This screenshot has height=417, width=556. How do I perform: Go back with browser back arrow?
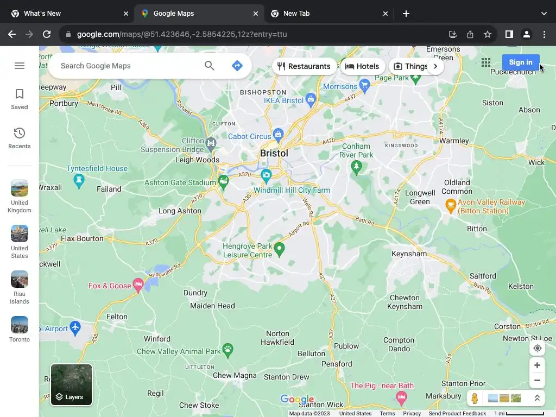[x=12, y=34]
